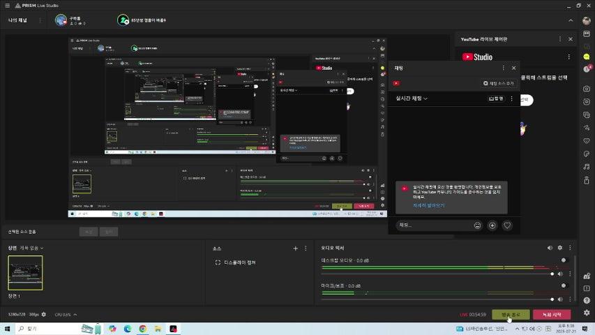Open the Windows Start menu
This screenshot has height=335, width=595.
click(7, 329)
